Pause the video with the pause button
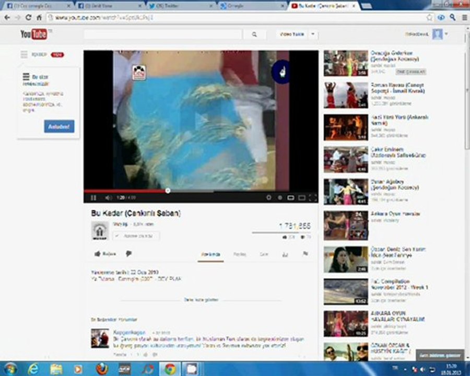 pos(93,197)
